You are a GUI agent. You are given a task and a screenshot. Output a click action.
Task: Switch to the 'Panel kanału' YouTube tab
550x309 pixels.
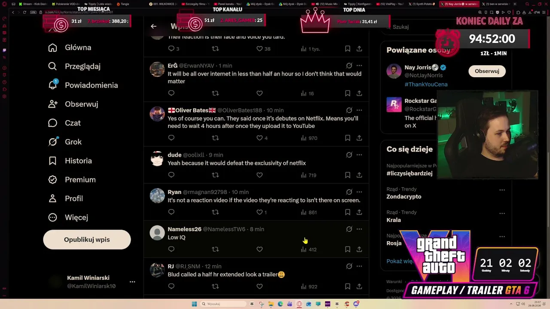coord(228,4)
